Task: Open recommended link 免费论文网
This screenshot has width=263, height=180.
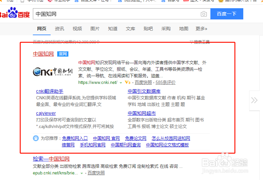Action: [136, 138]
